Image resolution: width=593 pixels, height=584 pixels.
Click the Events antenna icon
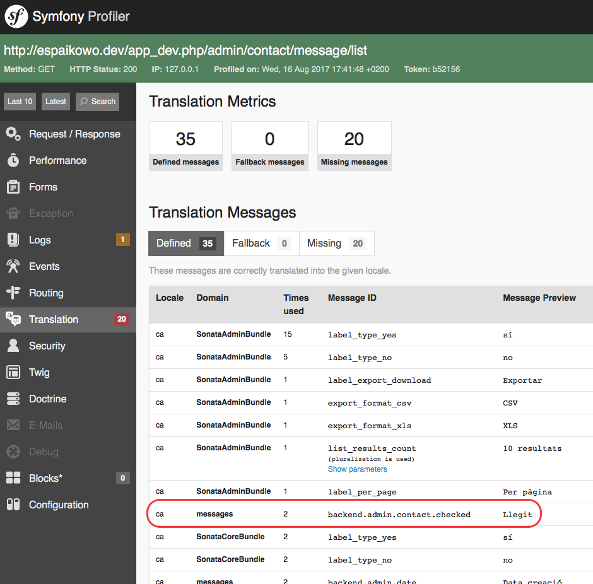[13, 266]
